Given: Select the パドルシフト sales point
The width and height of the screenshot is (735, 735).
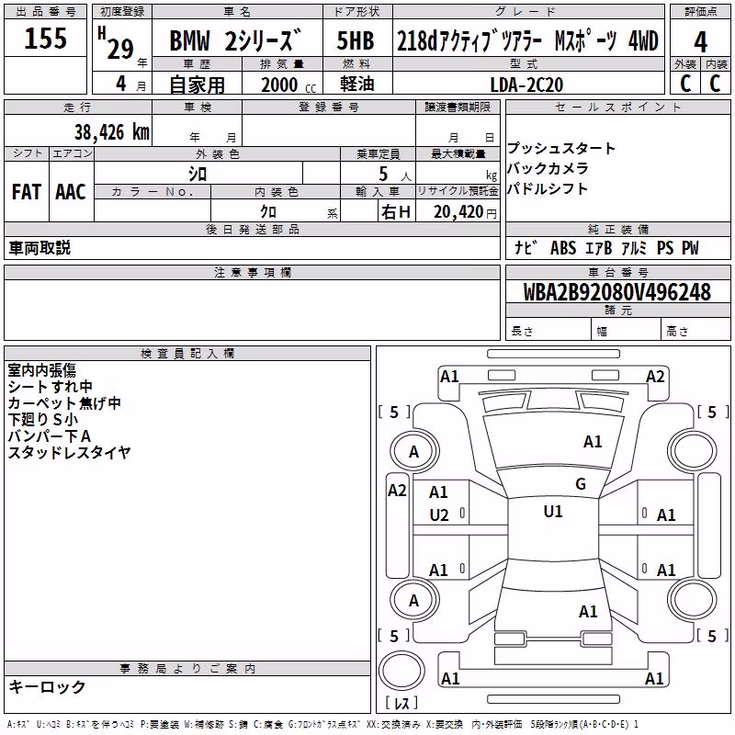Looking at the screenshot, I should 548,188.
